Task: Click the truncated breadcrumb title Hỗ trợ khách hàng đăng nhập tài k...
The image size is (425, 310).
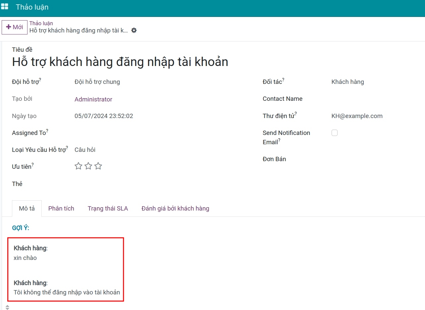Action: [x=79, y=31]
